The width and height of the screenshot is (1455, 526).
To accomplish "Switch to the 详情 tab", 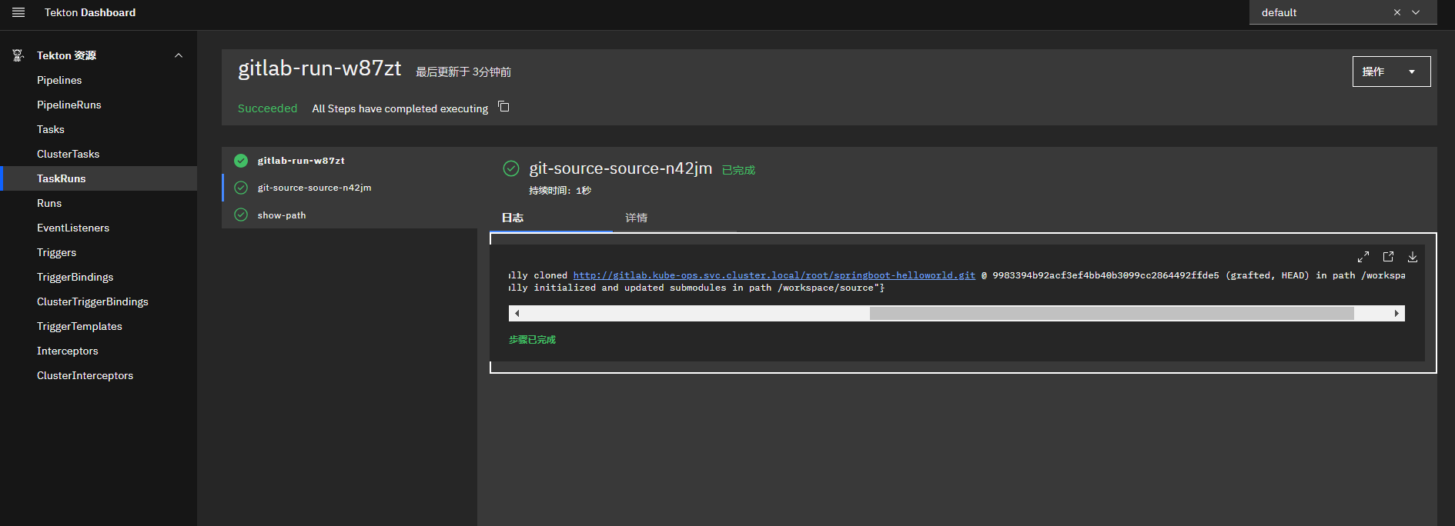I will coord(636,218).
